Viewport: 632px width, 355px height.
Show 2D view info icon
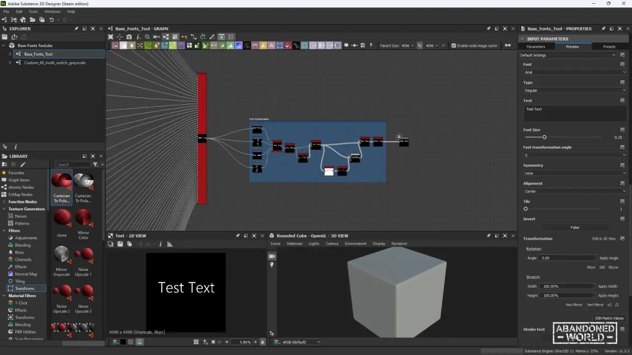[161, 244]
